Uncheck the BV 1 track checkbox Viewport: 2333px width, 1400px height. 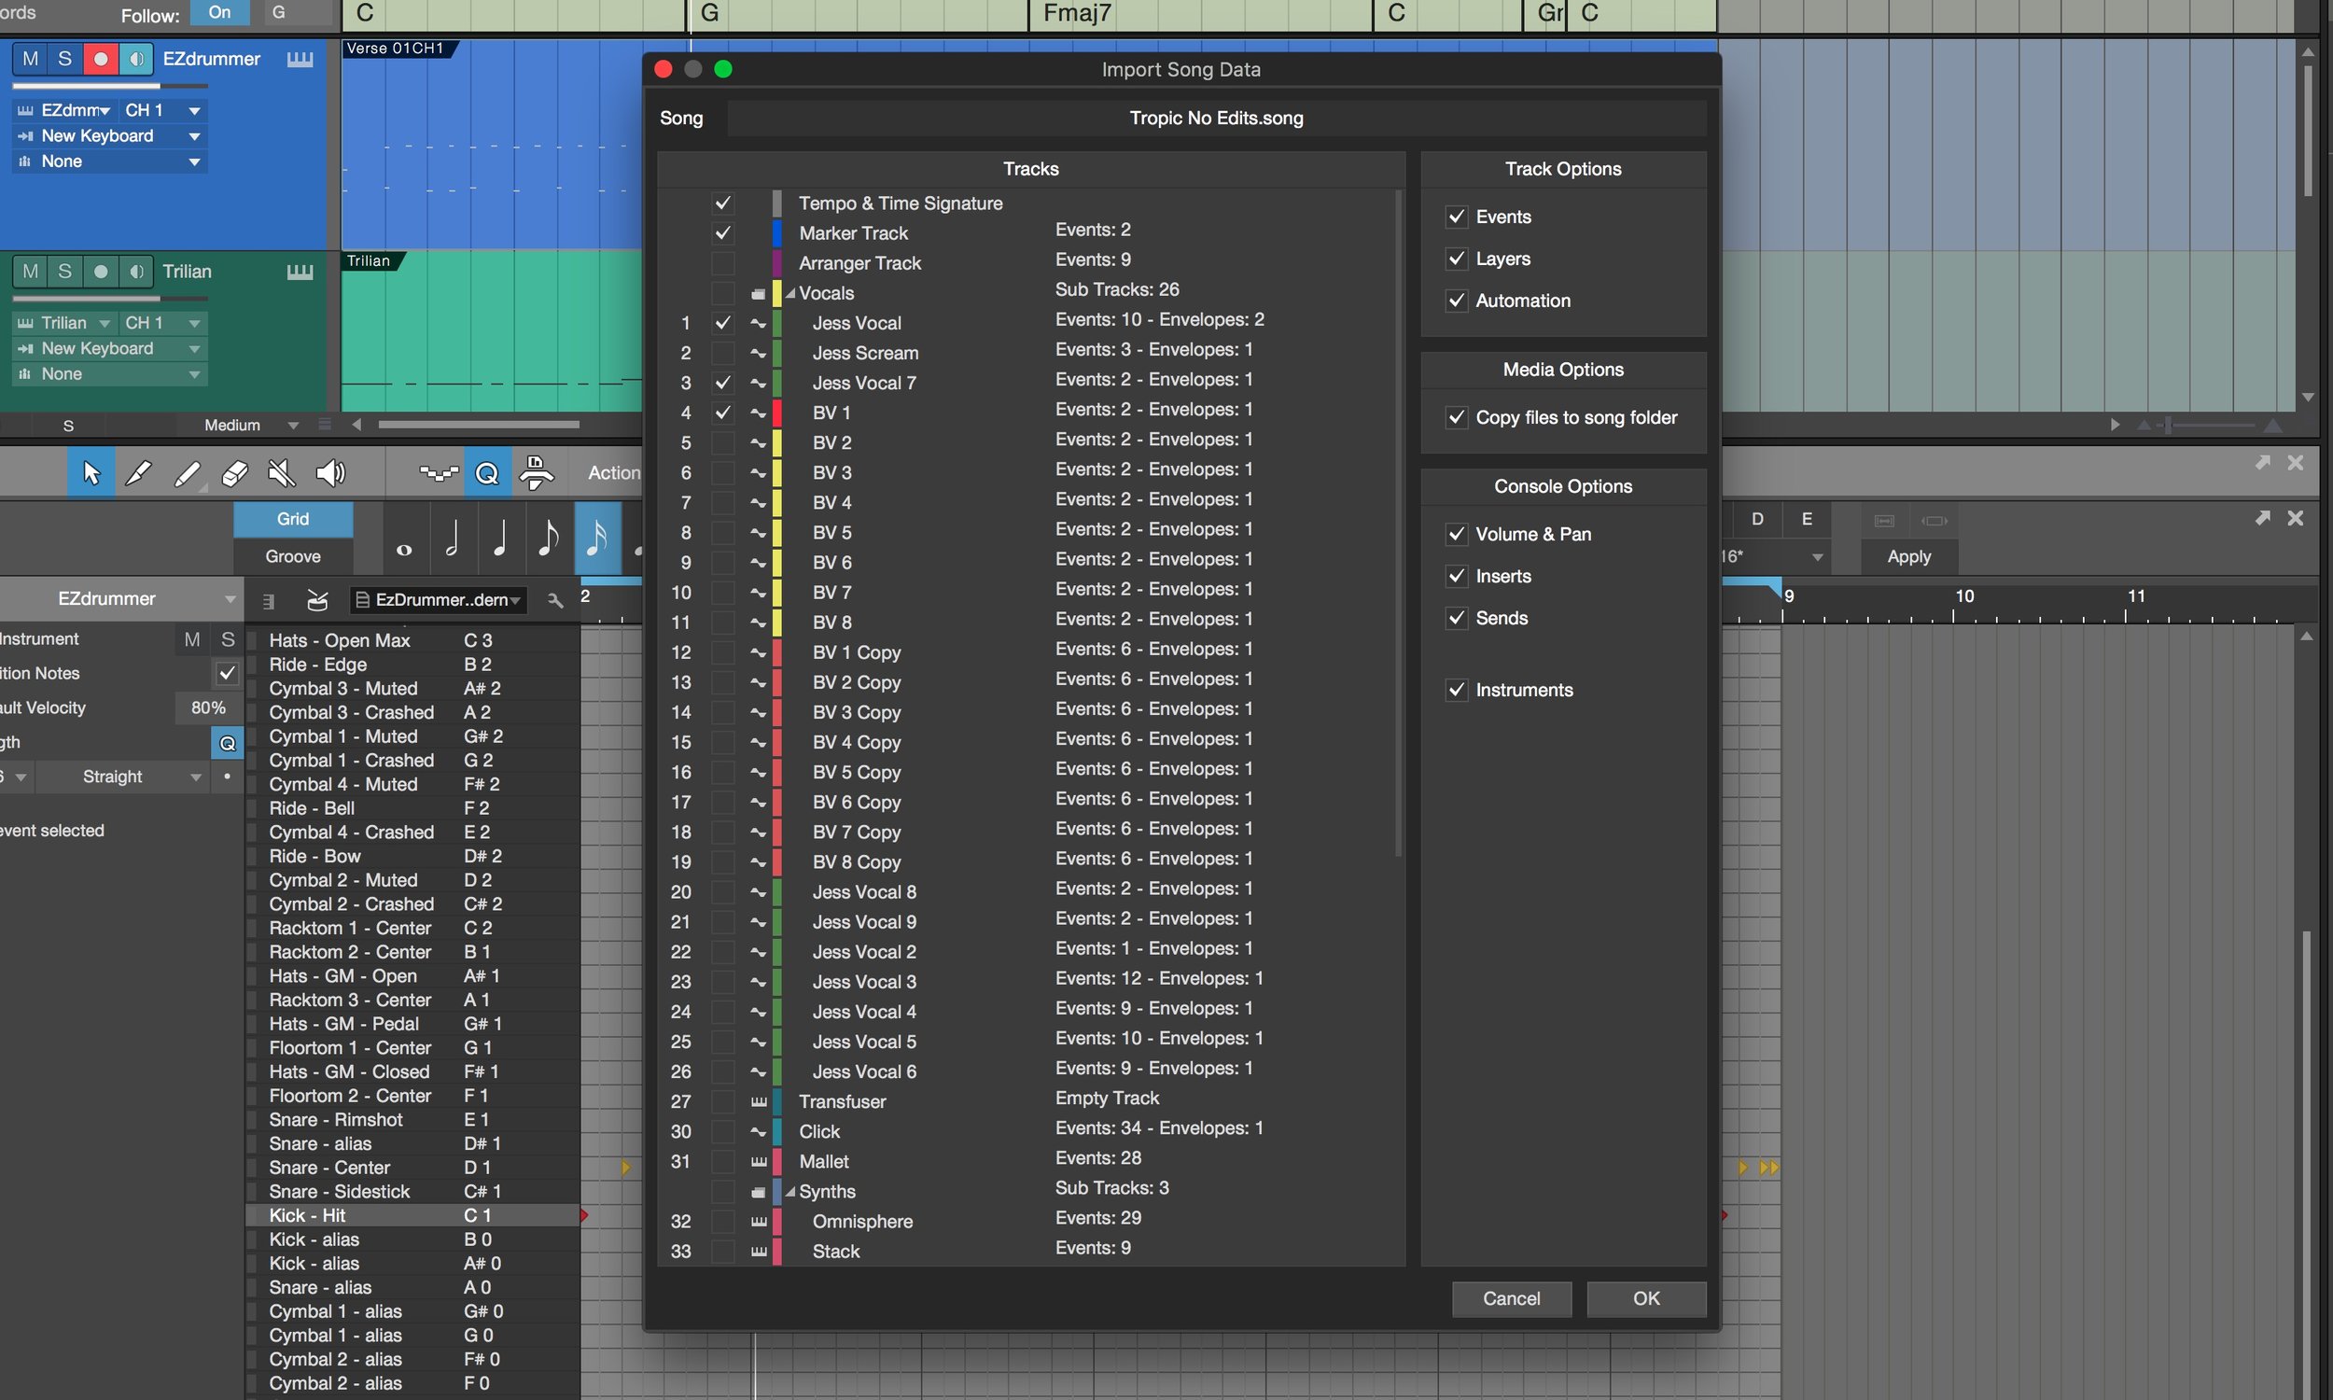(x=723, y=413)
